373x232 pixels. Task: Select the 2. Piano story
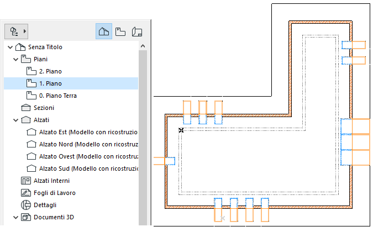(x=50, y=71)
